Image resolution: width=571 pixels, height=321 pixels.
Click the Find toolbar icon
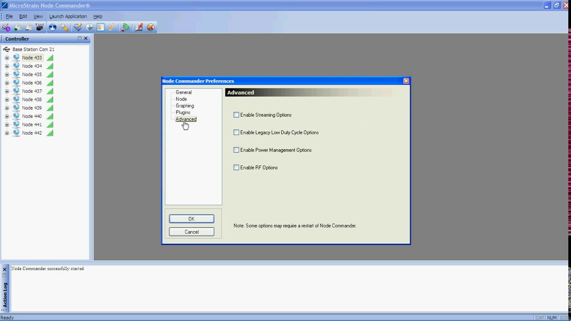pos(40,28)
